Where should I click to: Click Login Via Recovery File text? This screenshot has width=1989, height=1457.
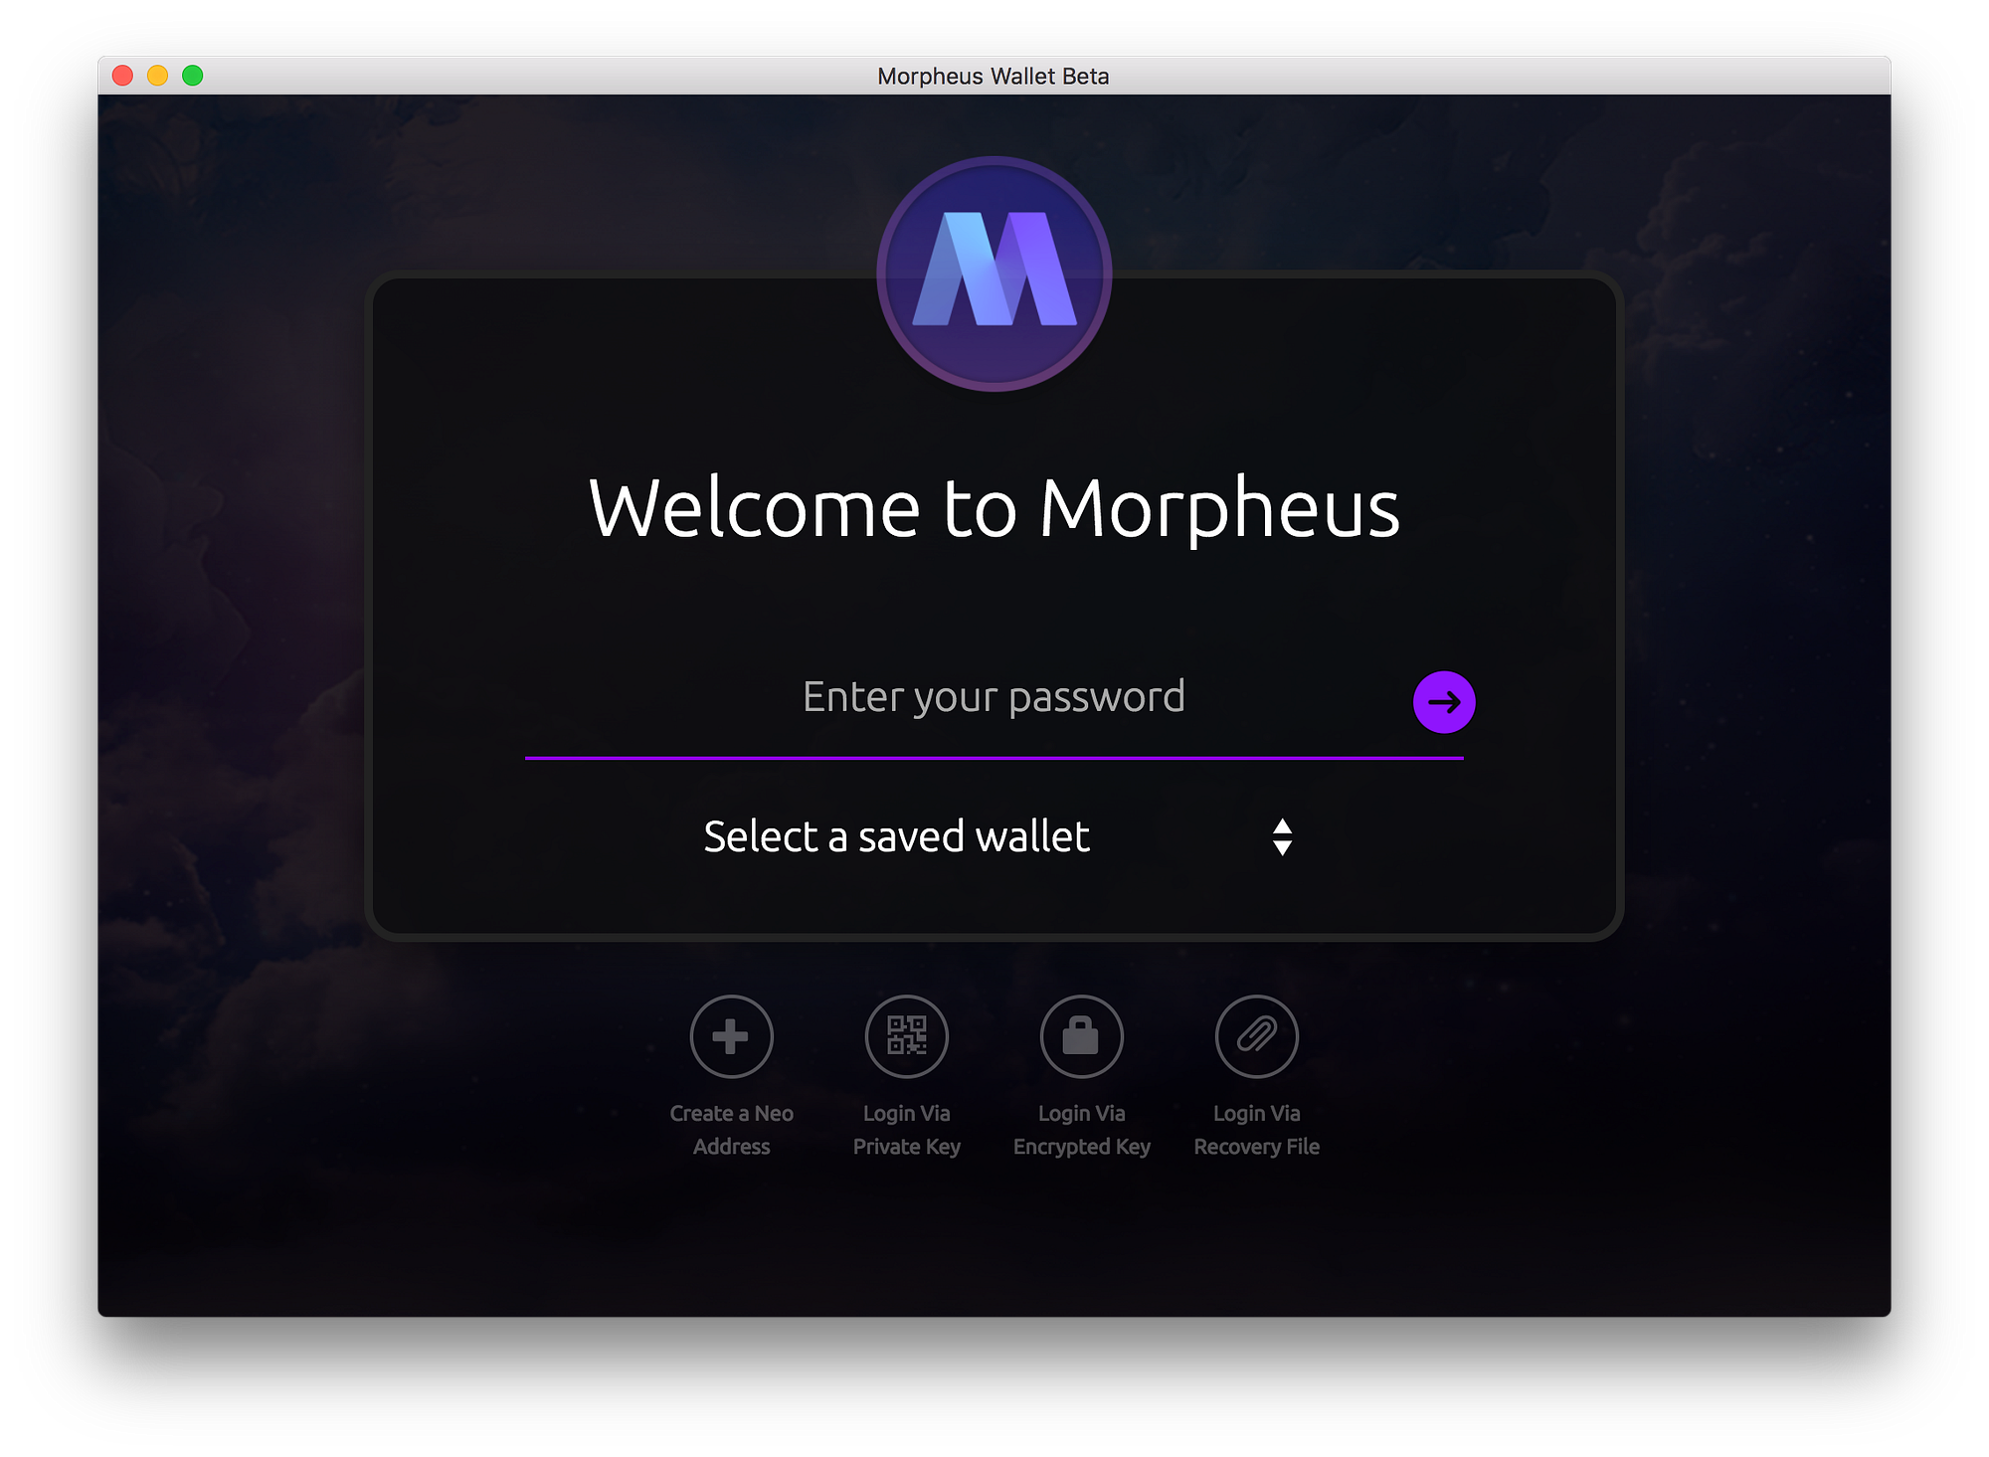[1256, 1130]
